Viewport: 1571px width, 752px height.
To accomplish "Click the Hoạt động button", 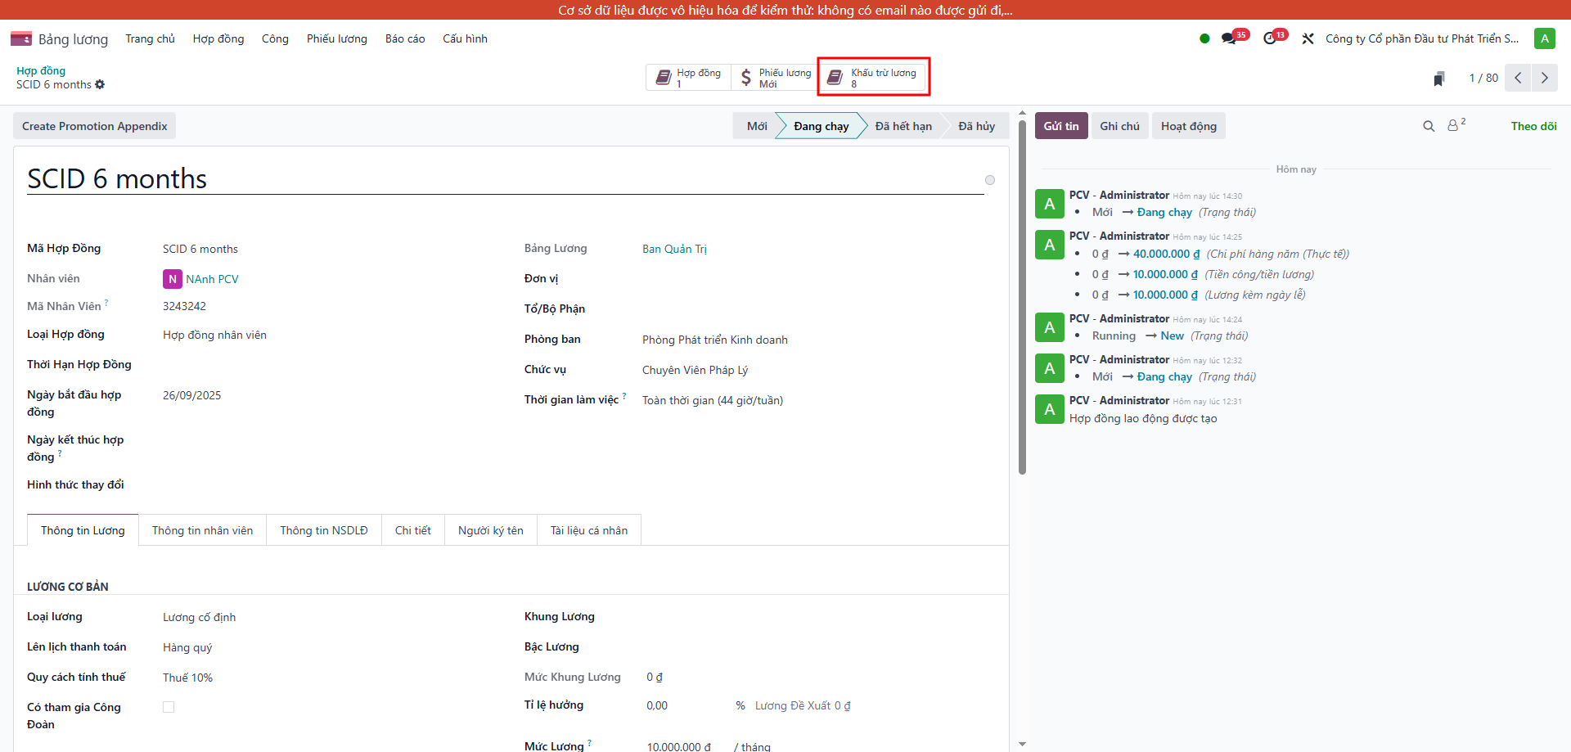I will pos(1189,126).
